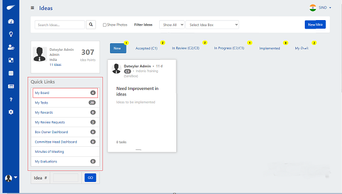Open the Show All filter dropdown

[172, 25]
